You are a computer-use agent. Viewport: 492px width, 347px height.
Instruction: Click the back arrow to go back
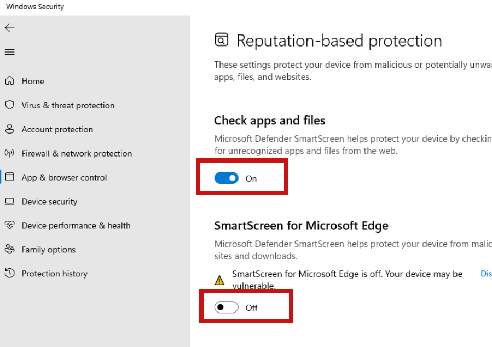click(x=10, y=27)
